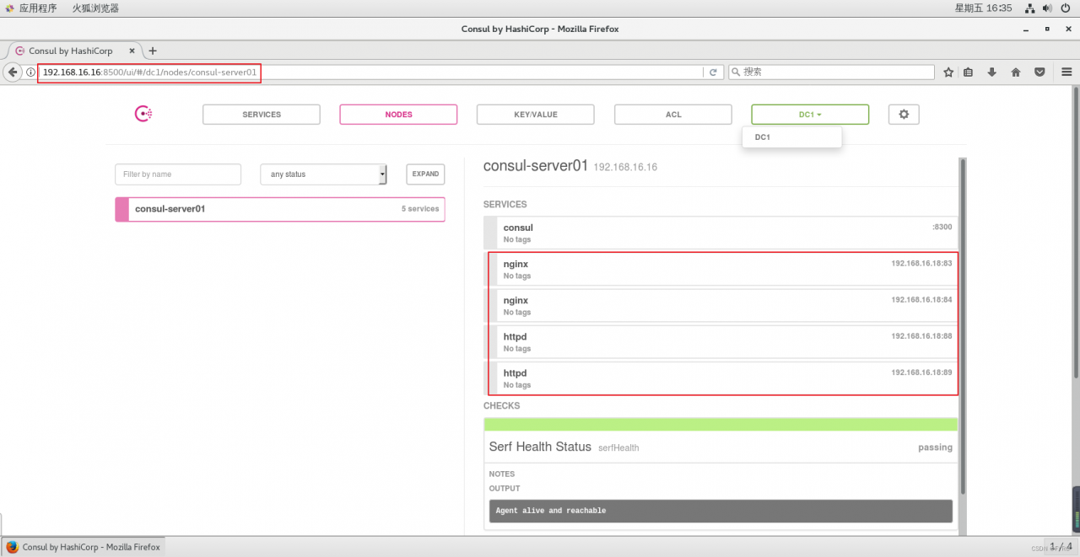Open a new browser tab with plus
1080x557 pixels.
(x=153, y=51)
